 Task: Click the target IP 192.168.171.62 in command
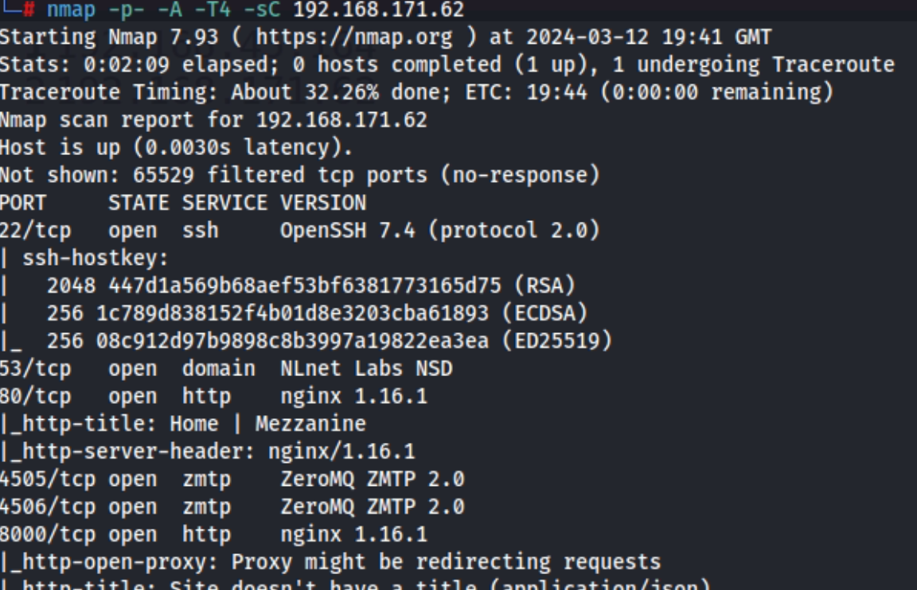[378, 10]
